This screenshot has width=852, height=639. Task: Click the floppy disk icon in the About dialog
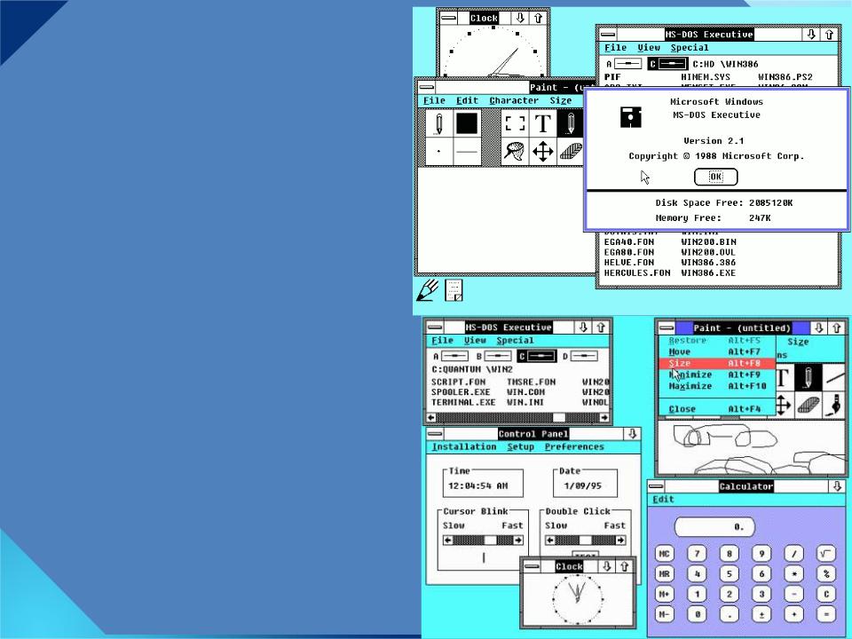tap(631, 117)
